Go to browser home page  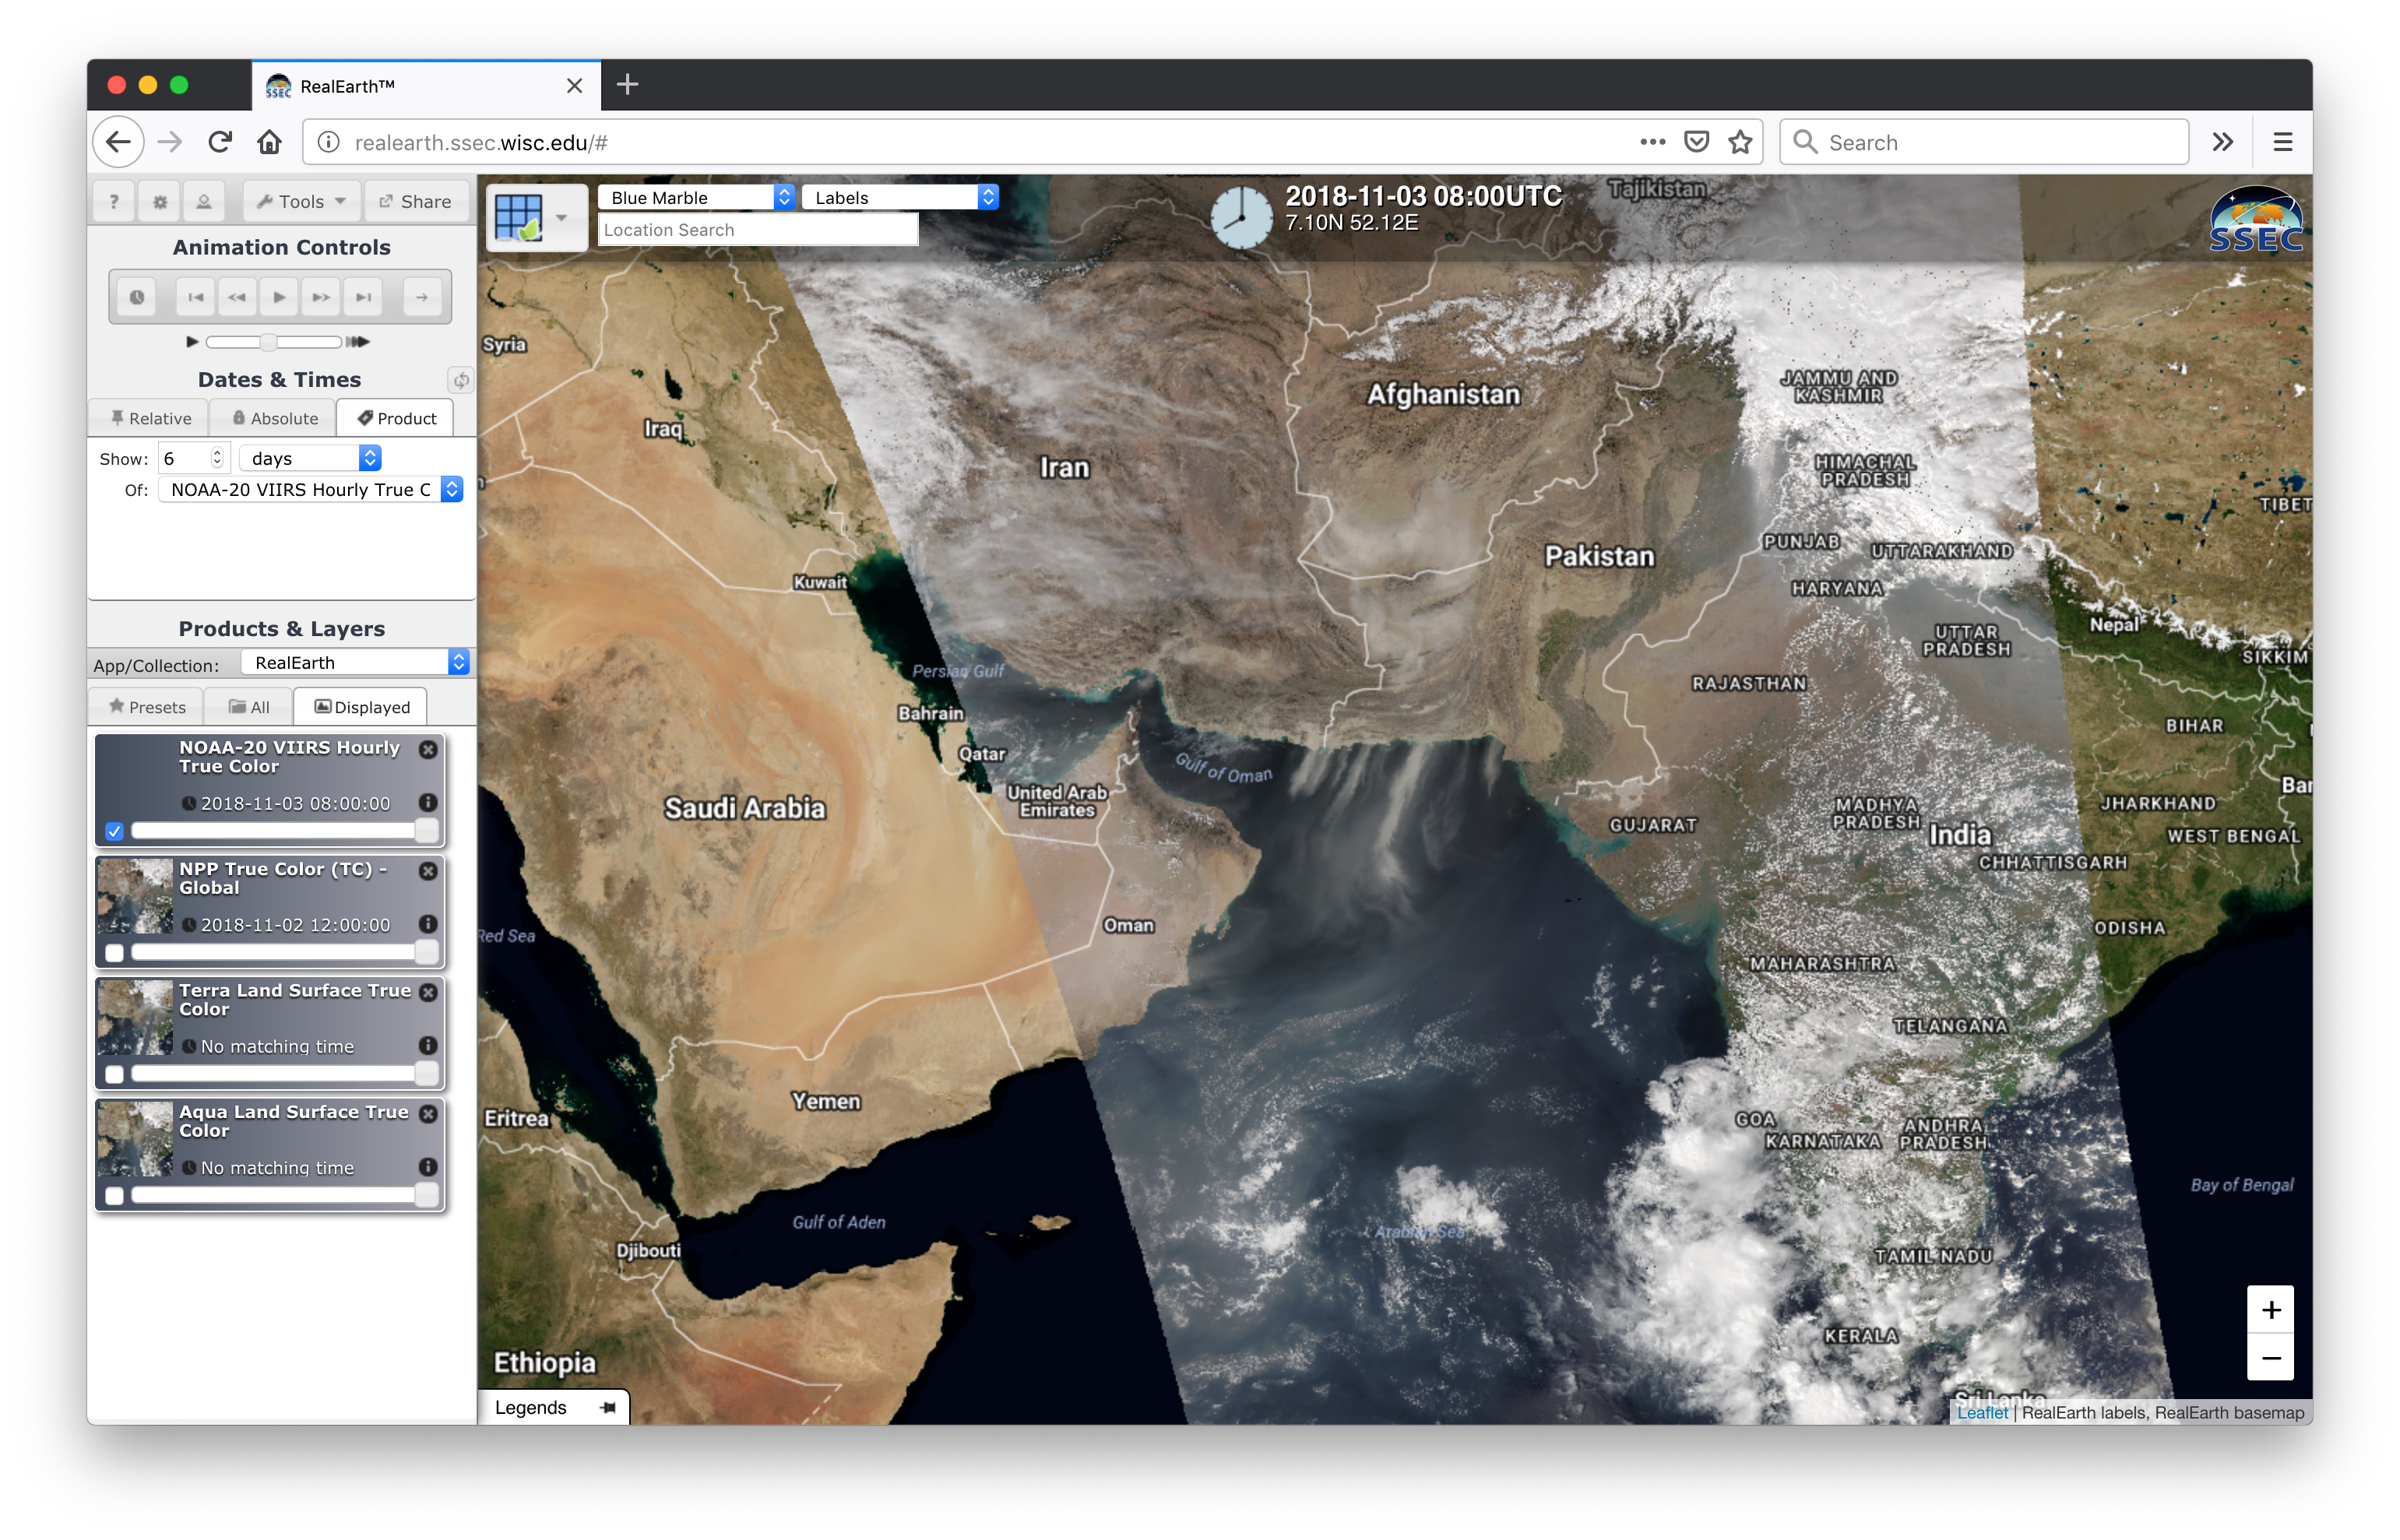pyautogui.click(x=269, y=142)
